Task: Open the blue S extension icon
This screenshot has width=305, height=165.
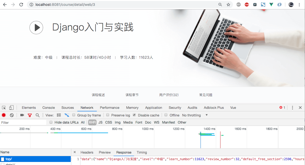Action: click(263, 5)
